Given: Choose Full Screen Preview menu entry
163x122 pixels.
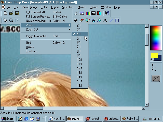Looking at the screenshot, I should (38, 17).
